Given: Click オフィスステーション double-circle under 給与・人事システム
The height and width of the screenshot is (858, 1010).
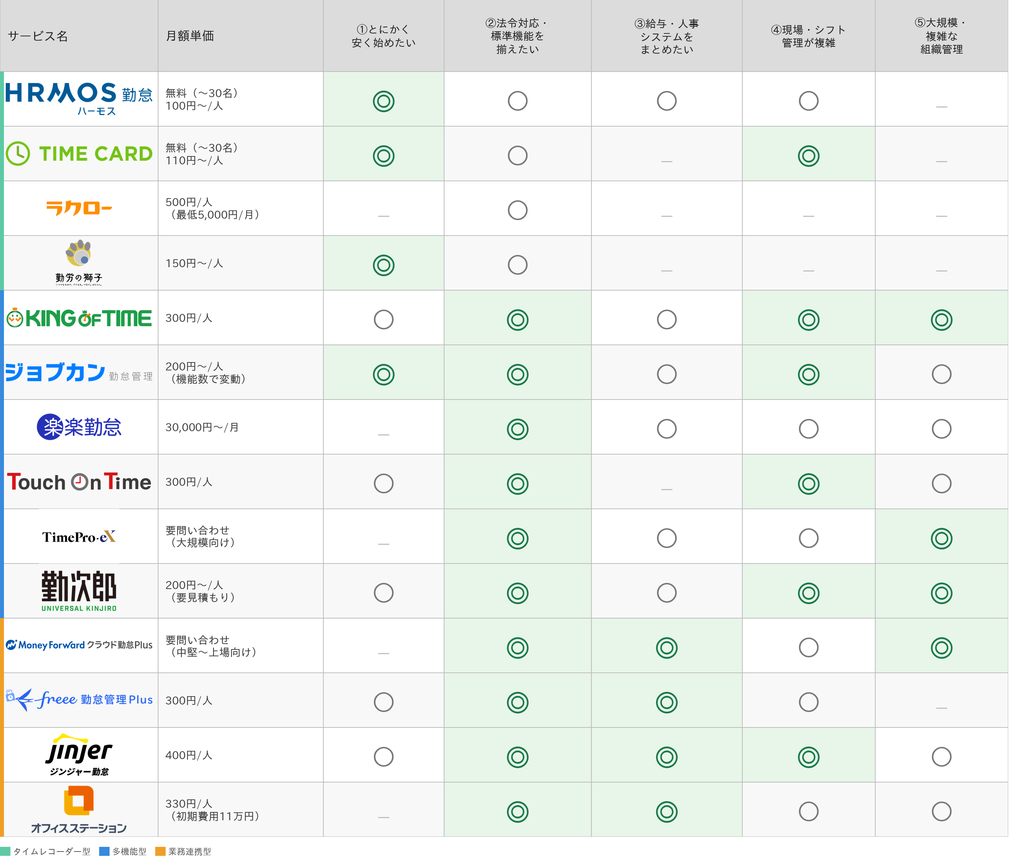Looking at the screenshot, I should click(x=667, y=812).
